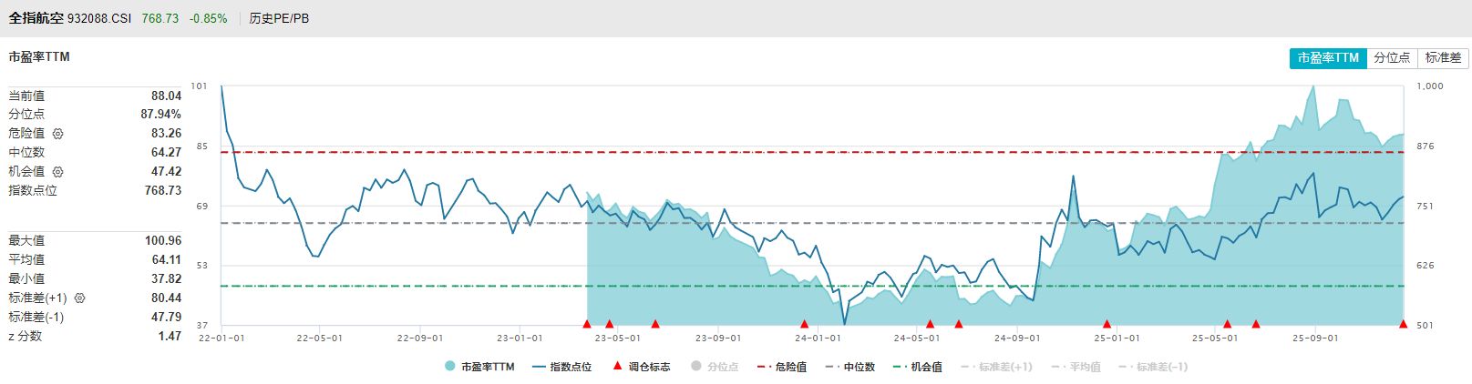Click the teal 市盈率TTM legend circle
Screen dimensions: 1472x384
(450, 367)
